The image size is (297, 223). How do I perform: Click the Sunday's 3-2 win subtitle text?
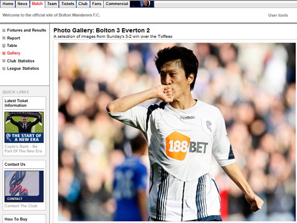pos(113,36)
